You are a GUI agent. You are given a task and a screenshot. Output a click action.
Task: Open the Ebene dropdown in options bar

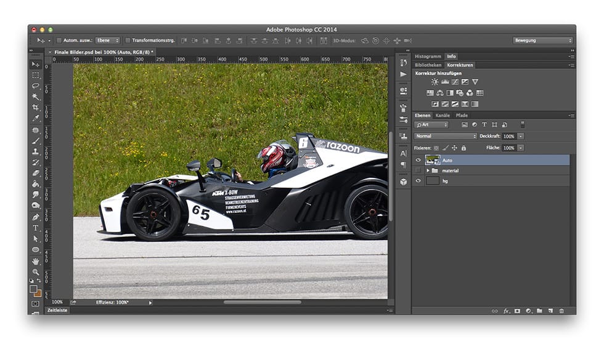pos(108,41)
